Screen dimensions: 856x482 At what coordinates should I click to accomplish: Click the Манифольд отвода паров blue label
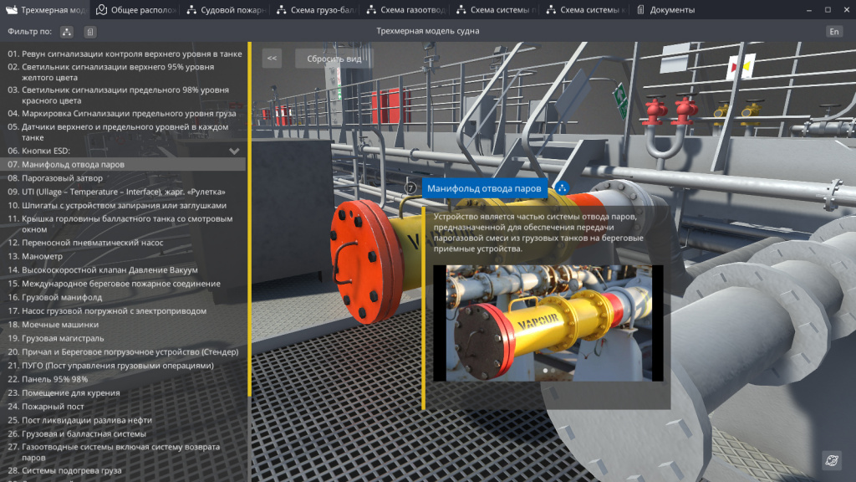click(x=484, y=188)
